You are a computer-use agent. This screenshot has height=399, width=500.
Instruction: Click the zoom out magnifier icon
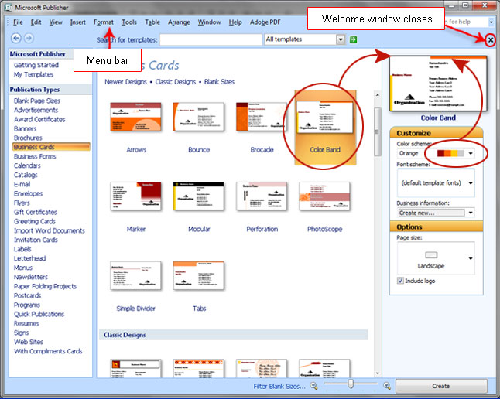(313, 386)
